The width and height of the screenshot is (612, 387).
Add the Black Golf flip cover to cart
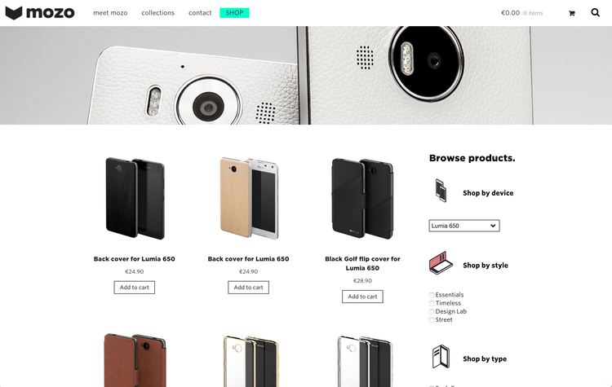coord(362,297)
